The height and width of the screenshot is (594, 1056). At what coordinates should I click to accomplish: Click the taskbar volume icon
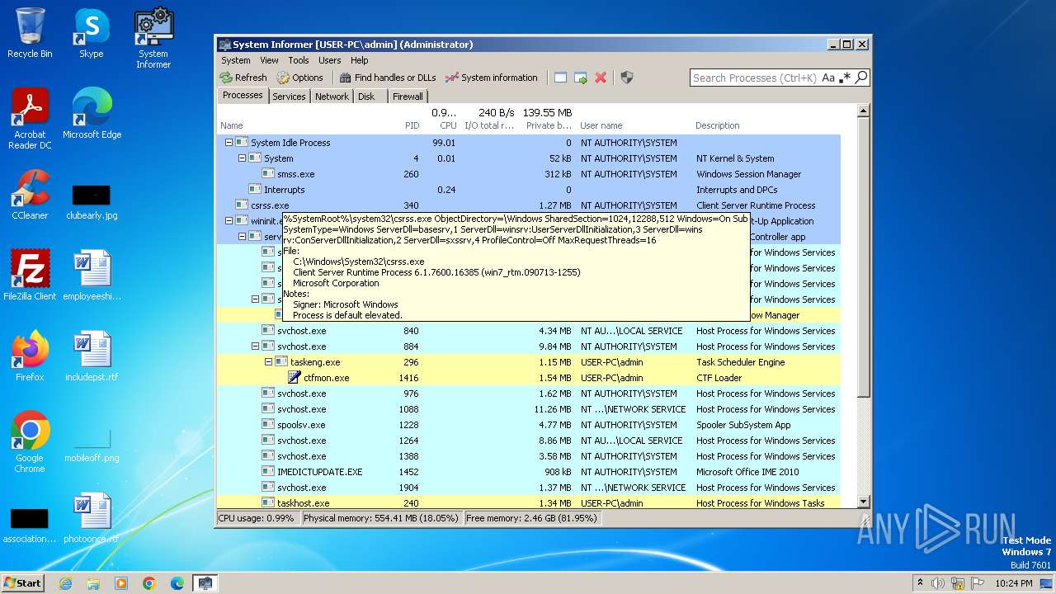938,583
